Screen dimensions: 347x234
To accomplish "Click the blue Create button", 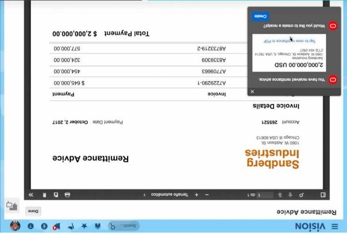I will pyautogui.click(x=260, y=17).
